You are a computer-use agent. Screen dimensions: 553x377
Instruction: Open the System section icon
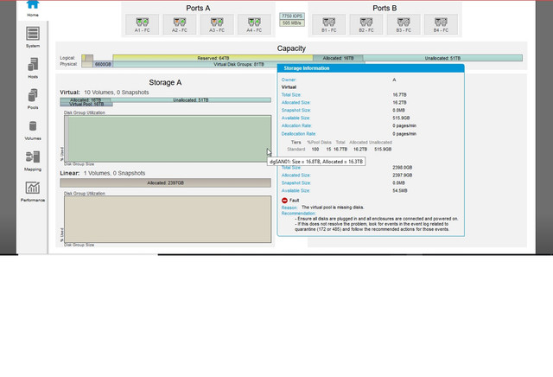tap(33, 34)
